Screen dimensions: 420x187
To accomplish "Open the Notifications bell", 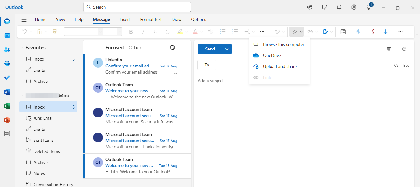I will click(x=339, y=7).
